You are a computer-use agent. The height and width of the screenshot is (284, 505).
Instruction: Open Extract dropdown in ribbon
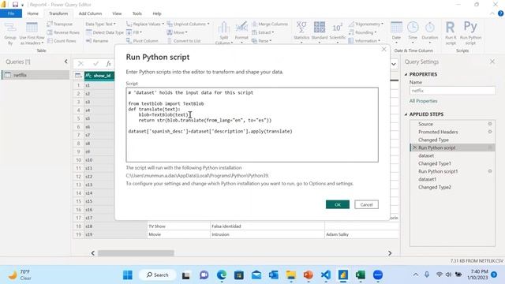263,32
